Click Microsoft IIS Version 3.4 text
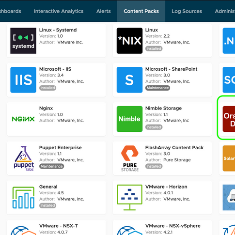This screenshot has width=235, height=235. [x=51, y=75]
